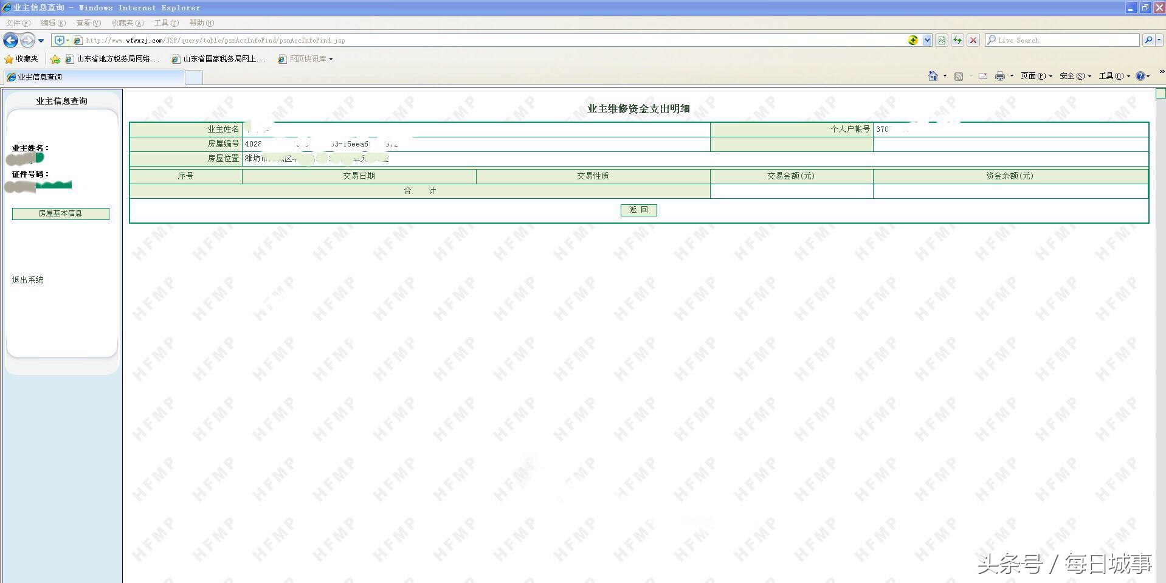Show more command bar items chevron
1166x583 pixels.
coord(1162,72)
